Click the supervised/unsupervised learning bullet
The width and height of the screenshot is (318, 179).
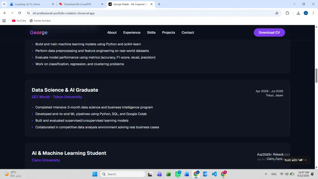82,120
